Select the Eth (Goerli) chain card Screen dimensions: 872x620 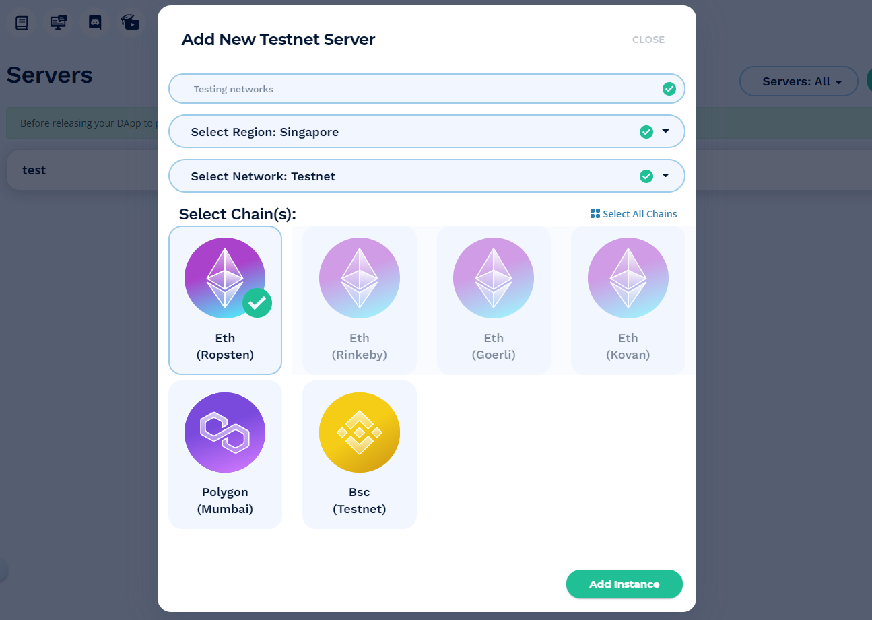[x=494, y=300]
